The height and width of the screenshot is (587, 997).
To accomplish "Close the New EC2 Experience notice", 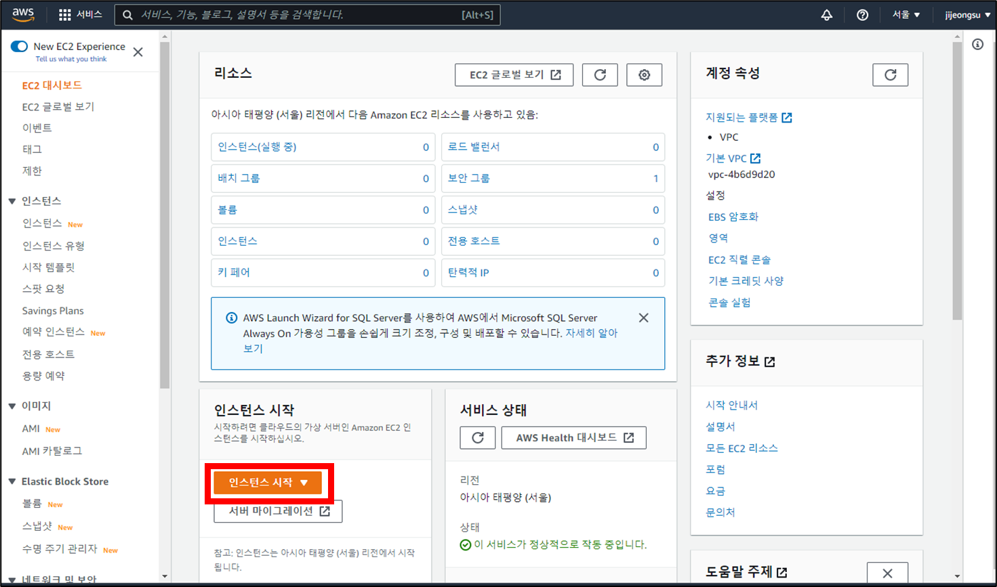I will [x=138, y=52].
